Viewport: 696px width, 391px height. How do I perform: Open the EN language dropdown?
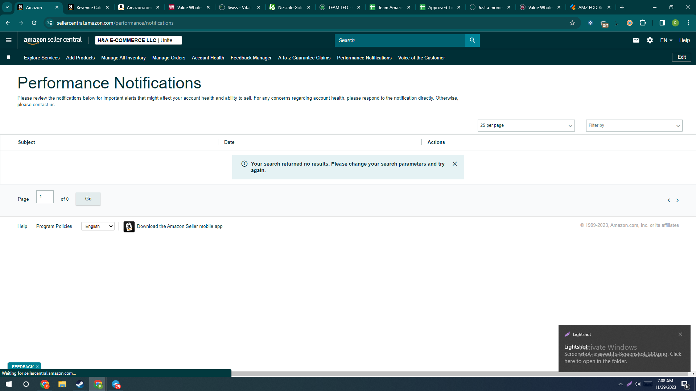666,40
